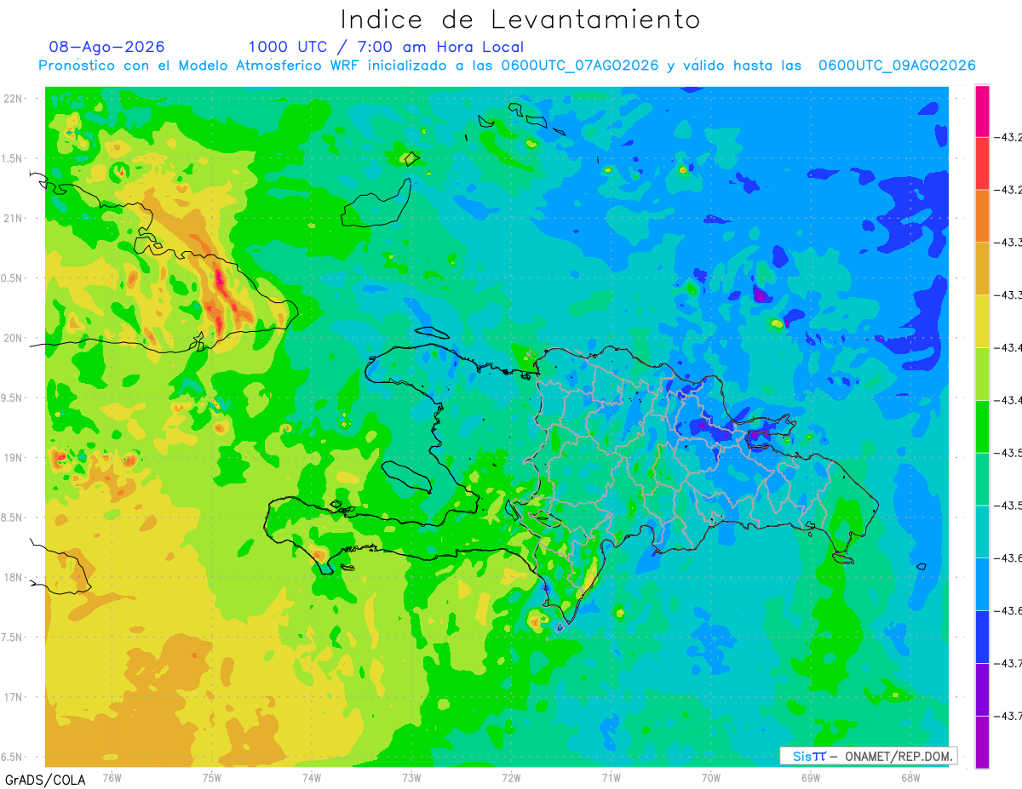
Task: Pick the royal blue swatch in the color scale
Action: click(x=982, y=637)
